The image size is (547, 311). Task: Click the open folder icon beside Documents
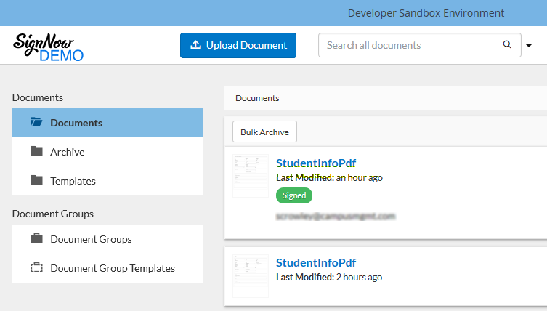pyautogui.click(x=37, y=123)
